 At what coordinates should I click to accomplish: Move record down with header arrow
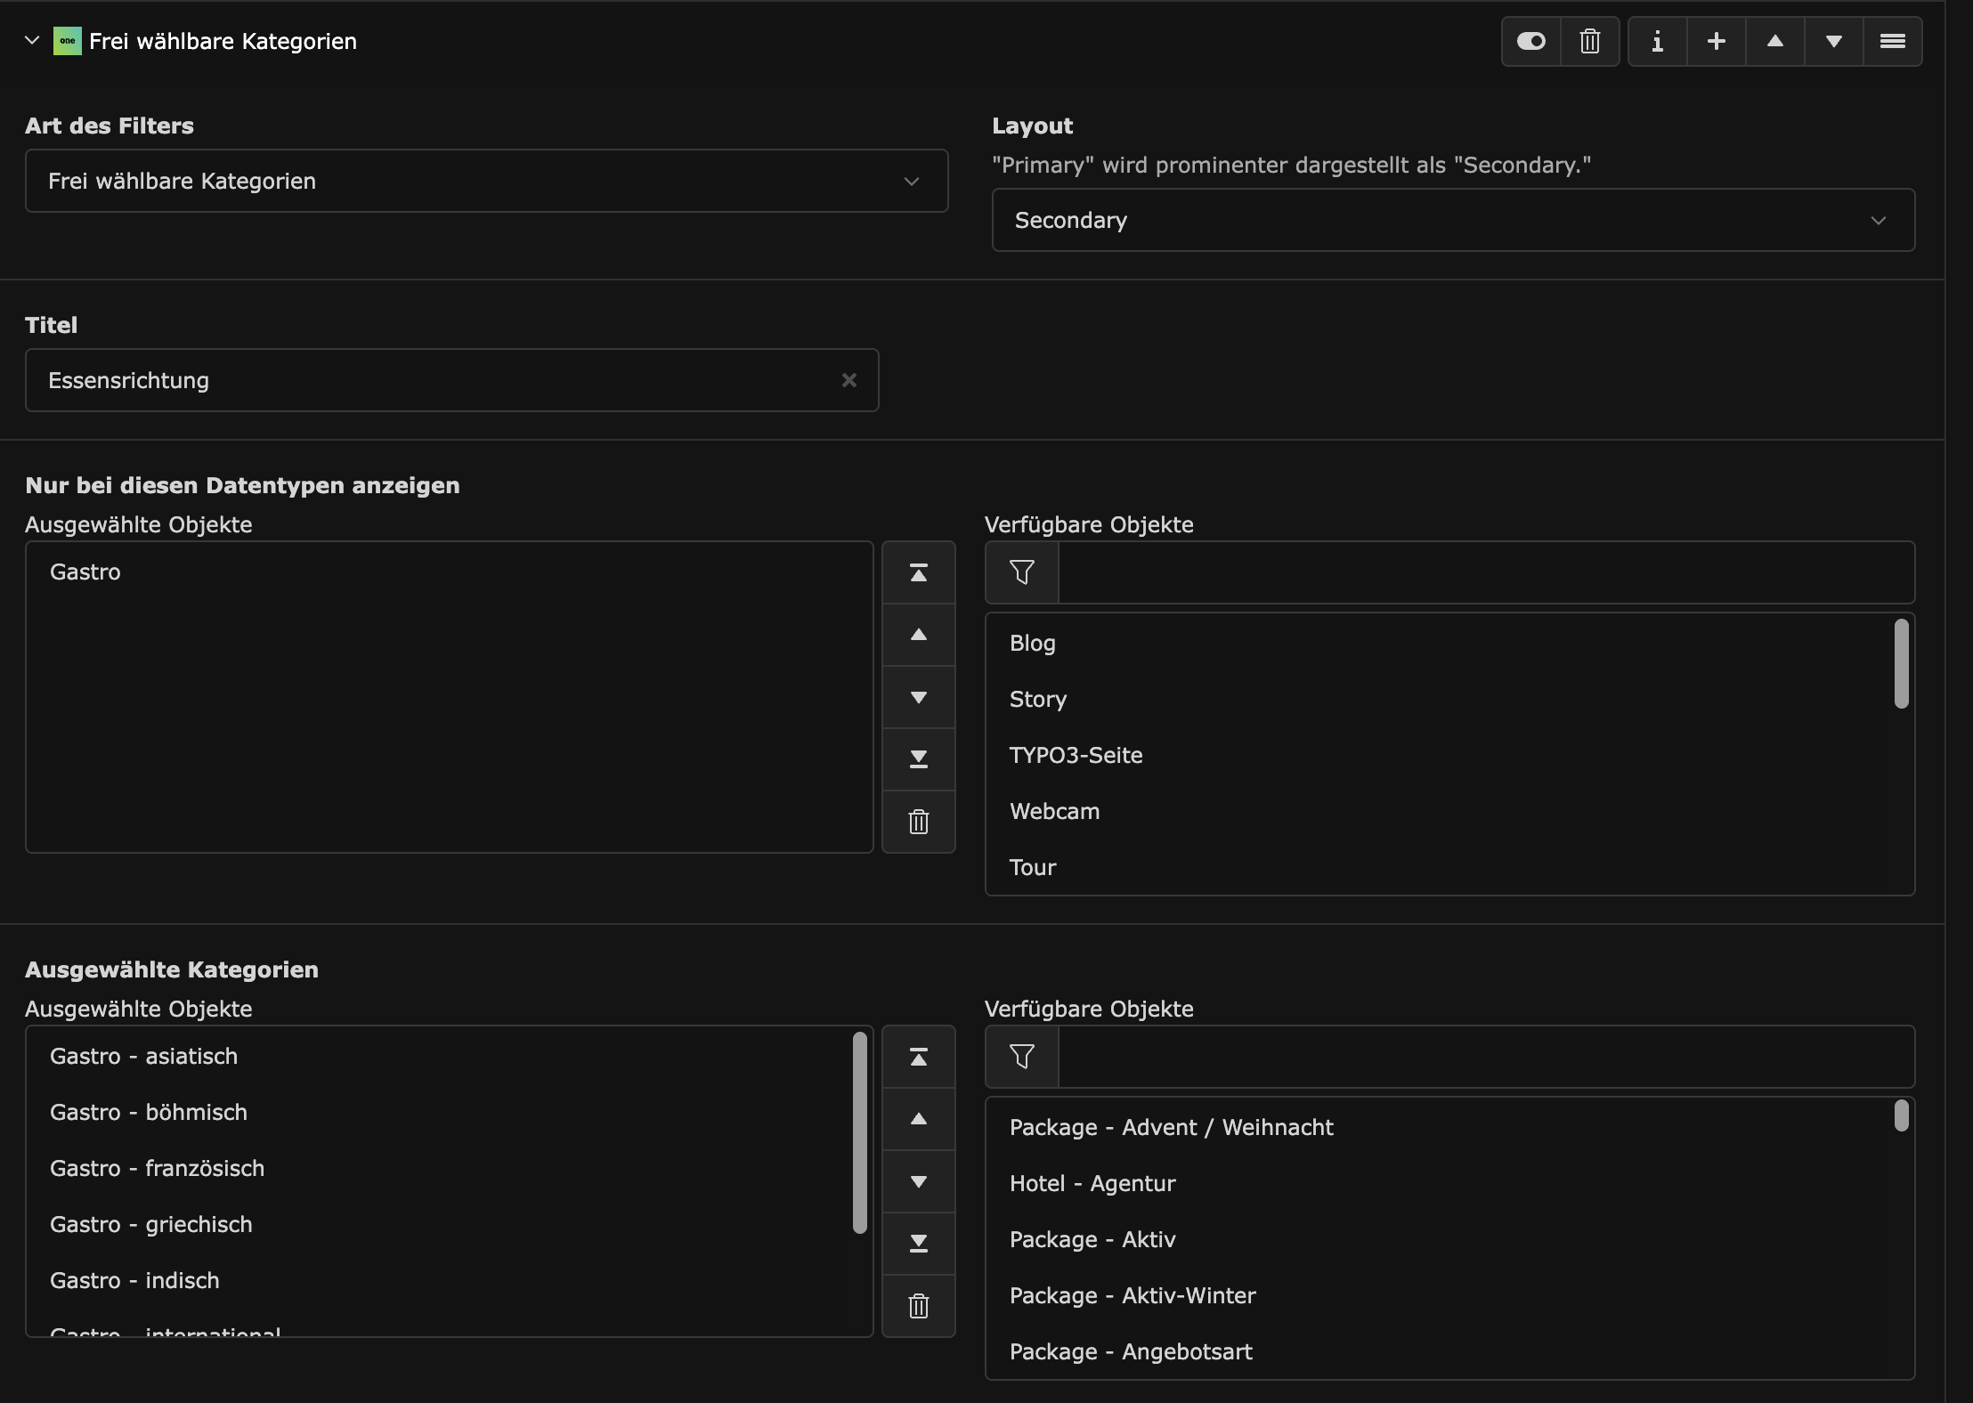[x=1834, y=41]
